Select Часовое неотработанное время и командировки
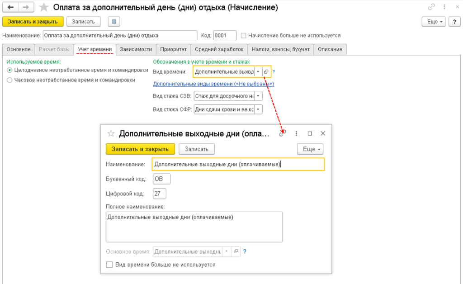 tap(9, 80)
